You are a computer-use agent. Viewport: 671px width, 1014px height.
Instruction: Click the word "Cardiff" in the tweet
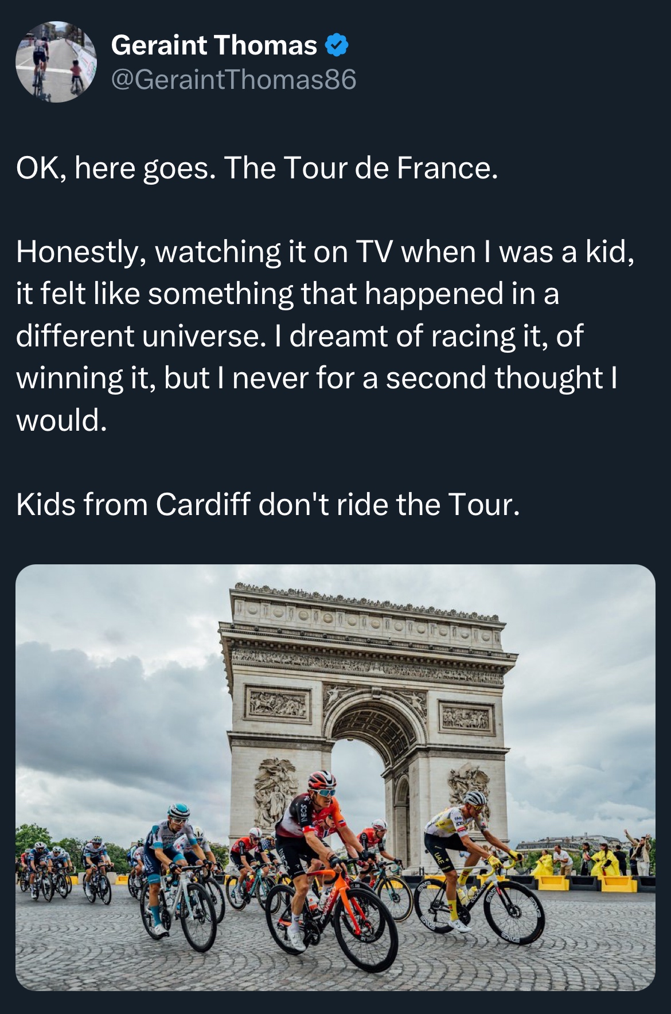202,504
